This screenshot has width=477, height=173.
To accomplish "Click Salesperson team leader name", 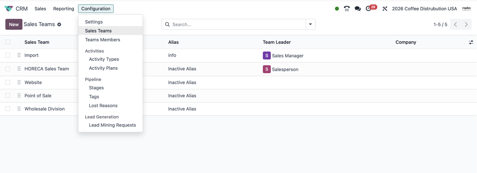I will point(285,69).
